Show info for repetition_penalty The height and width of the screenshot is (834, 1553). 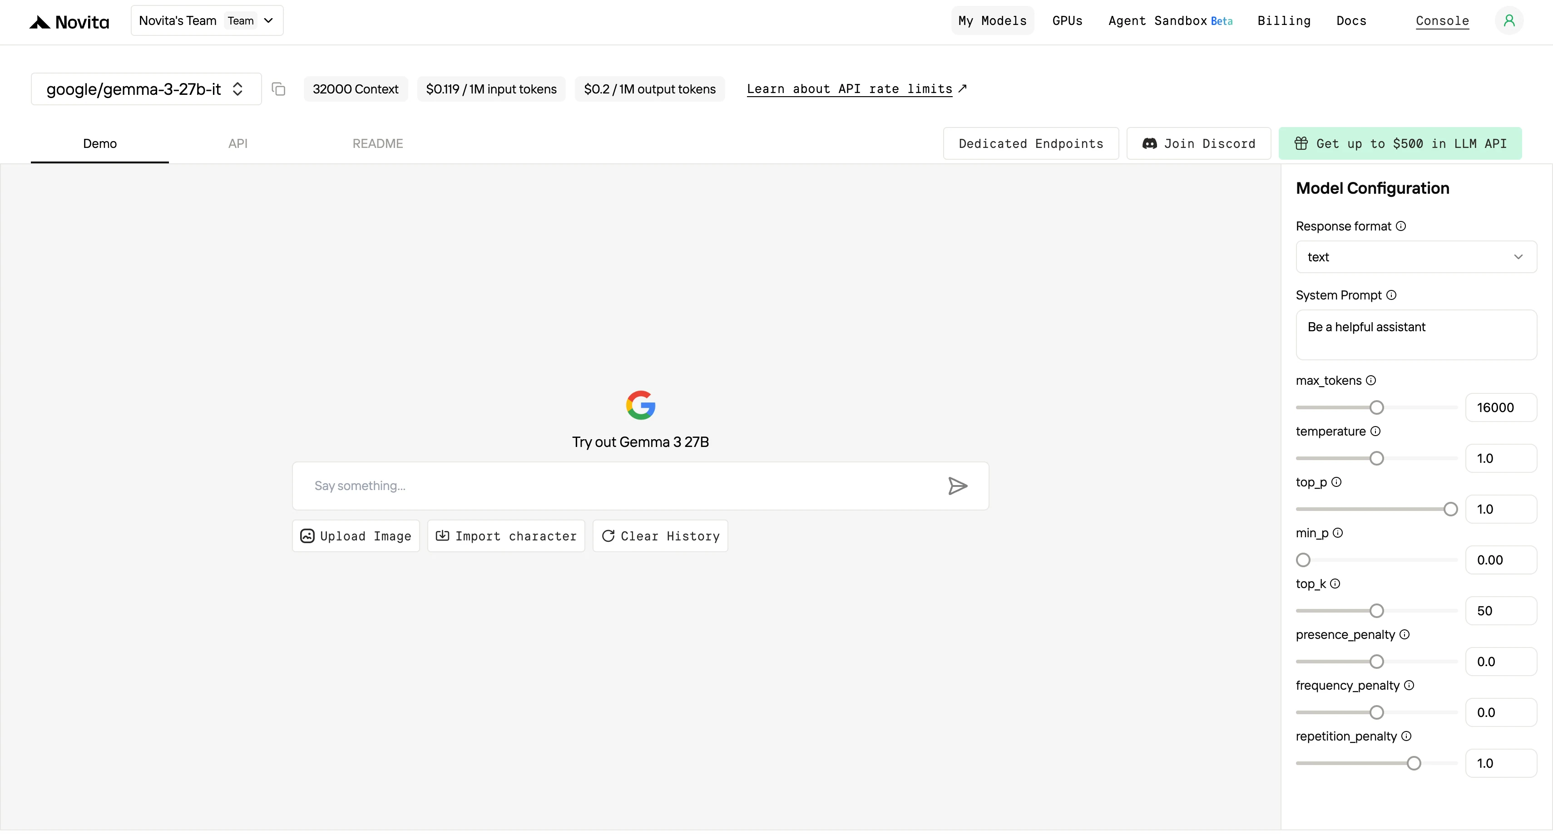pyautogui.click(x=1406, y=736)
